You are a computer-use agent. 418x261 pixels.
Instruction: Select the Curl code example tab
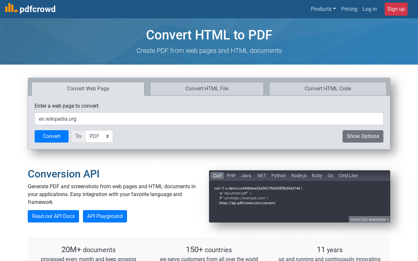pyautogui.click(x=217, y=176)
